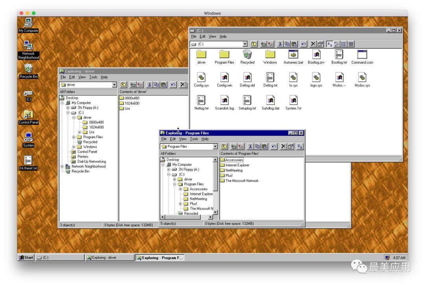Image resolution: width=425 pixels, height=286 pixels.
Task: Switch to List view in (C:) window
Action: [344, 44]
